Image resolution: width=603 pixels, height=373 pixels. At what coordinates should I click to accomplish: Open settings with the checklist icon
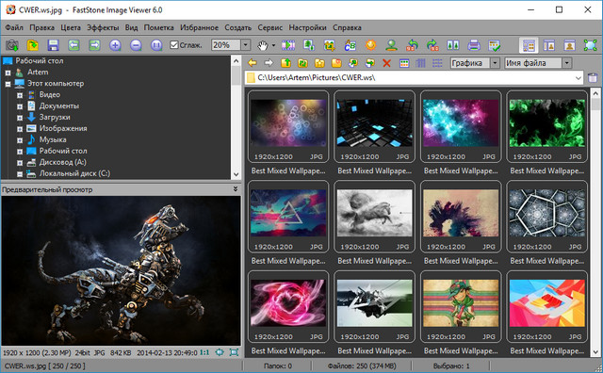click(x=494, y=45)
